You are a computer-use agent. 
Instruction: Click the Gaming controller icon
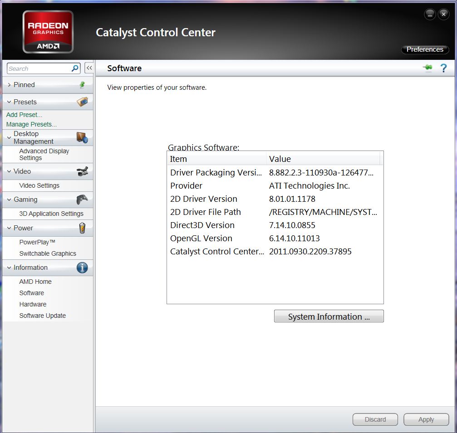coord(82,199)
